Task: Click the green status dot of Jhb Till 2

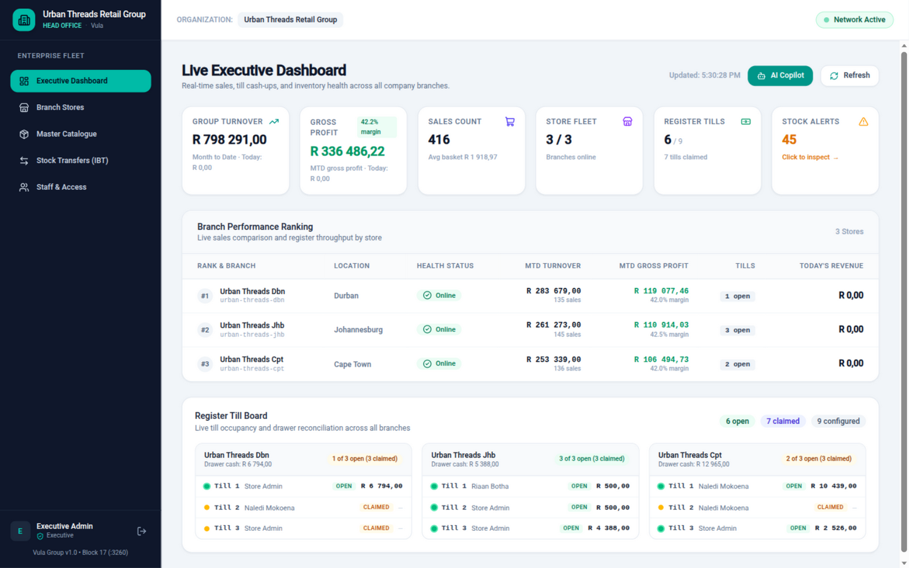Action: point(434,507)
